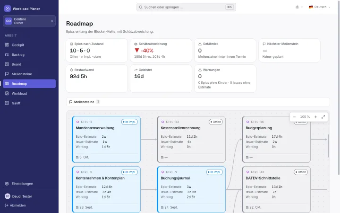Open the Kostenstellenrechnung epic card
This screenshot has height=213, width=340.
[191, 139]
